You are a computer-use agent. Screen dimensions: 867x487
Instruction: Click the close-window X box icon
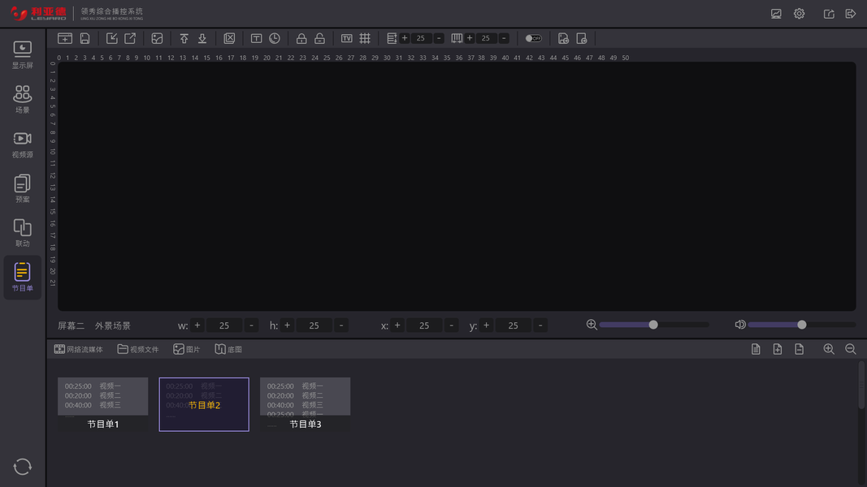pos(229,38)
